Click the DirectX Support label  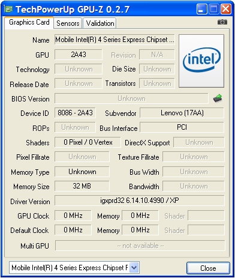pos(147,143)
